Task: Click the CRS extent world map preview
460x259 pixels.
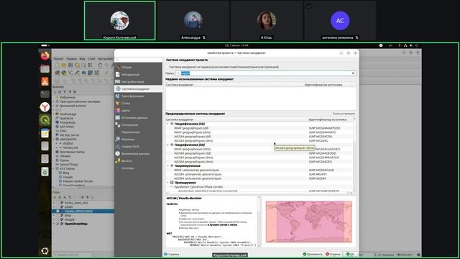Action: tap(308, 222)
